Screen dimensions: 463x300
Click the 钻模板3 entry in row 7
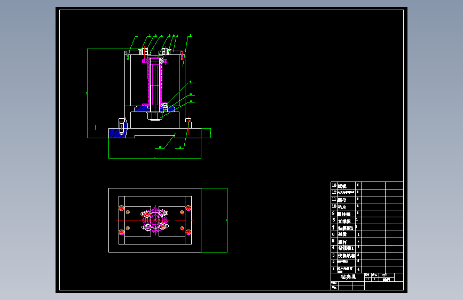click(346, 228)
